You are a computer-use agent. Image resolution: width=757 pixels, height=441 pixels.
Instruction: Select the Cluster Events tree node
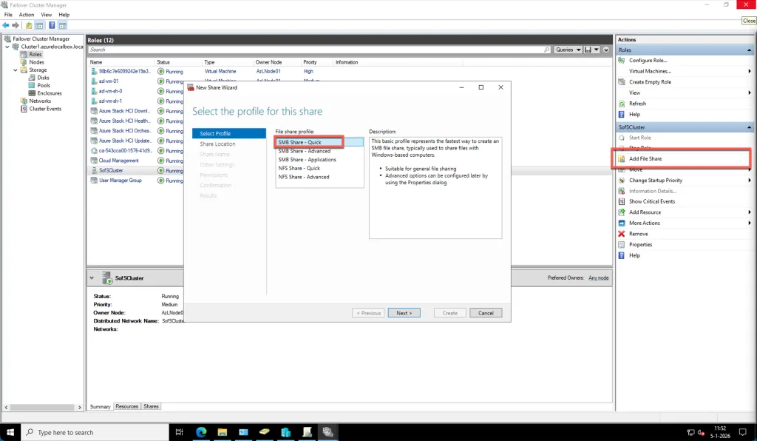(x=45, y=109)
